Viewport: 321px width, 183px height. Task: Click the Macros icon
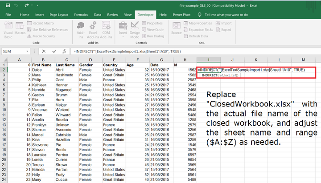20,28
